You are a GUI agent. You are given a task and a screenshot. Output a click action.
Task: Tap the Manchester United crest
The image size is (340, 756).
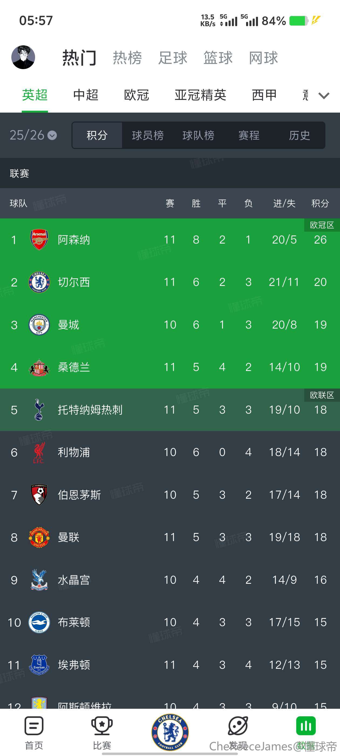[x=39, y=537]
